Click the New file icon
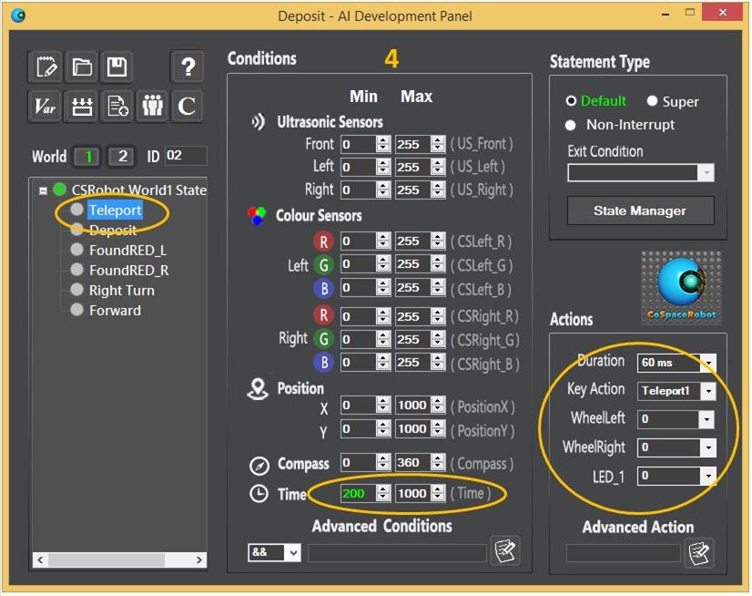The height and width of the screenshot is (596, 752). pyautogui.click(x=45, y=67)
